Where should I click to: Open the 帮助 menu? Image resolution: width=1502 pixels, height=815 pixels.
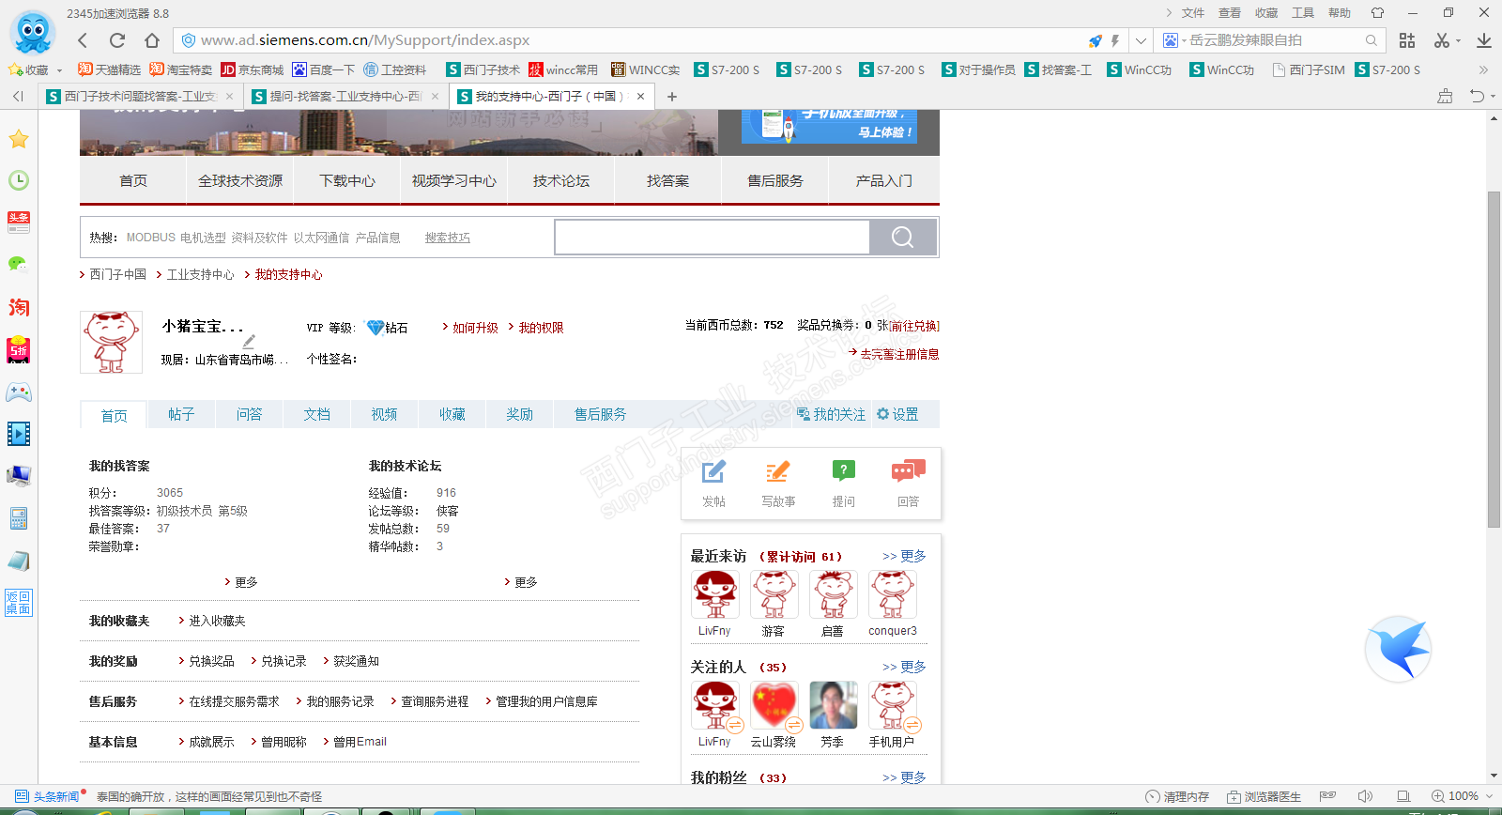(1340, 12)
